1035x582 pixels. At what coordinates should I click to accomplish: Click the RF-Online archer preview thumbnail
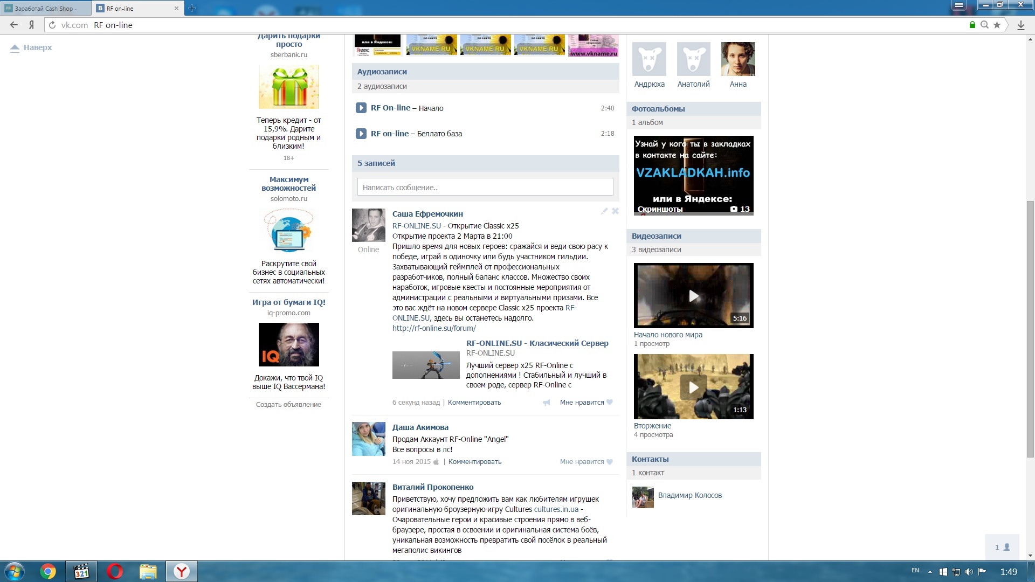tap(426, 365)
